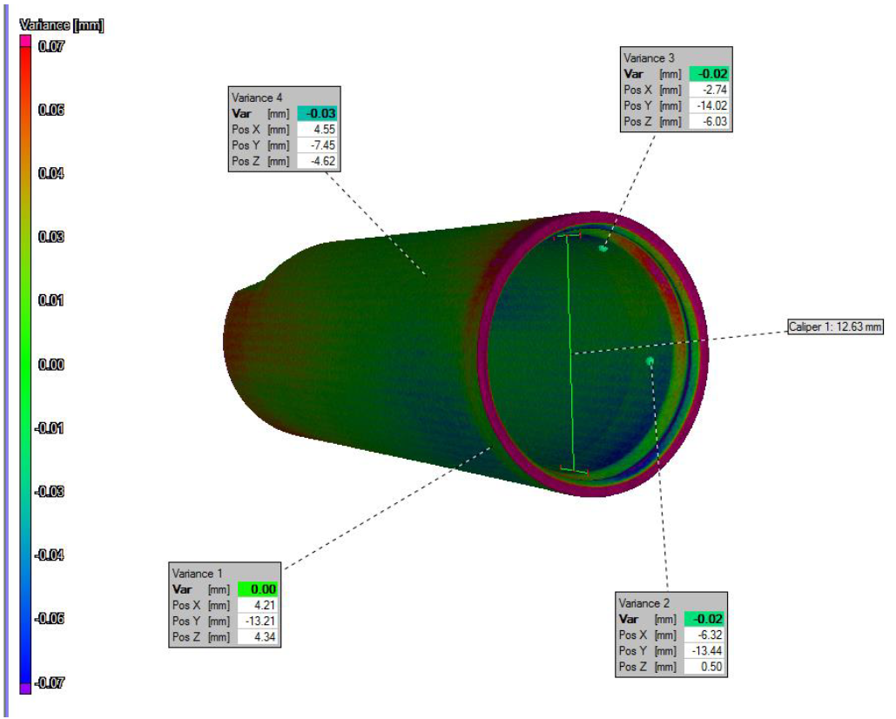Click the caliper bottom end handle
This screenshot has width=896, height=719.
575,471
